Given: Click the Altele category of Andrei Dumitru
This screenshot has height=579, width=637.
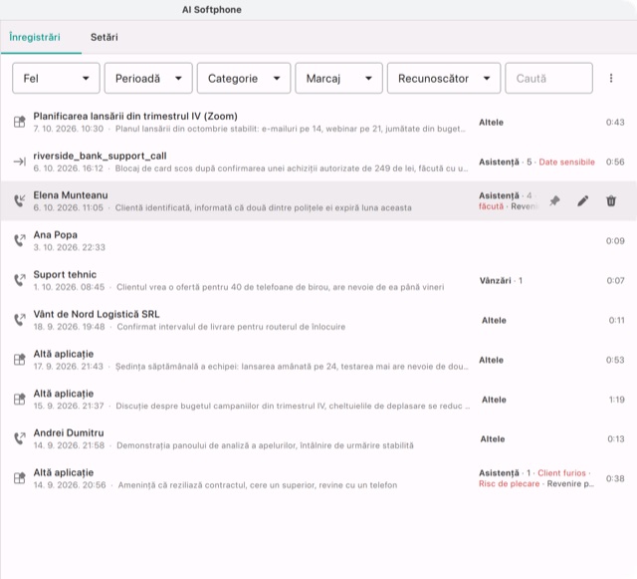Looking at the screenshot, I should tap(493, 439).
